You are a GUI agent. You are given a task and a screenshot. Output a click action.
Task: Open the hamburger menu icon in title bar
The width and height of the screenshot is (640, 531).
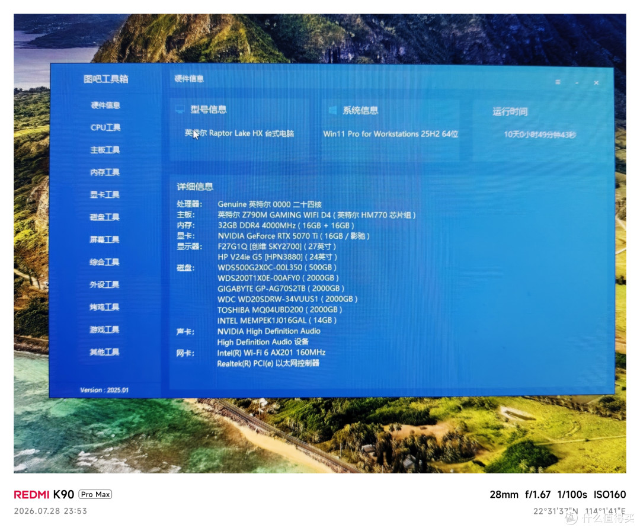pyautogui.click(x=558, y=82)
